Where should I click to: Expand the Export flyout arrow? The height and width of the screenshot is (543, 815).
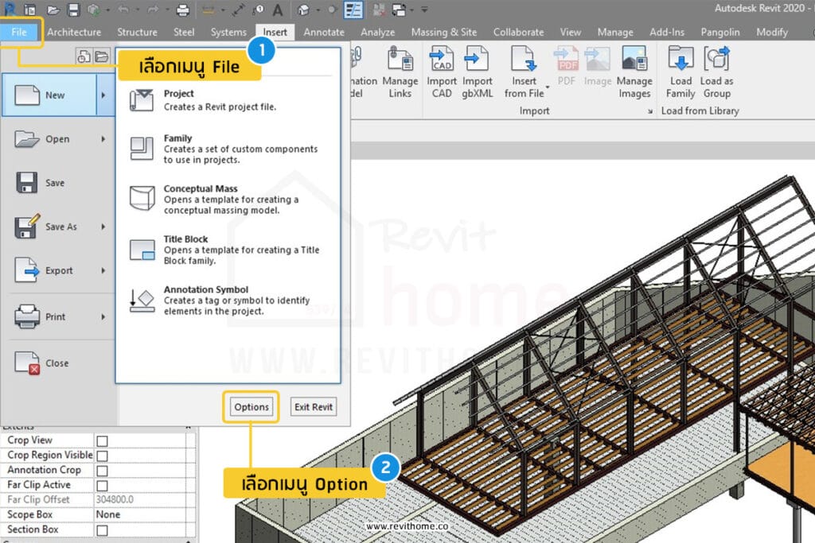tap(103, 272)
